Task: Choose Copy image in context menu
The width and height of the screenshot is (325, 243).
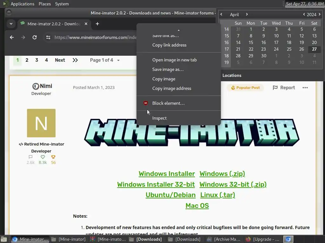Action: 178,79
